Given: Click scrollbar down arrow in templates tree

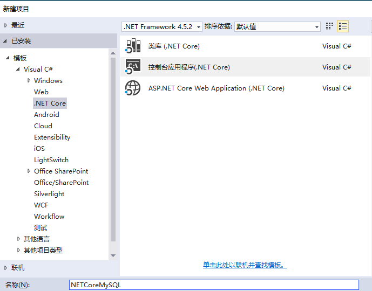Looking at the screenshot, I should click(113, 255).
